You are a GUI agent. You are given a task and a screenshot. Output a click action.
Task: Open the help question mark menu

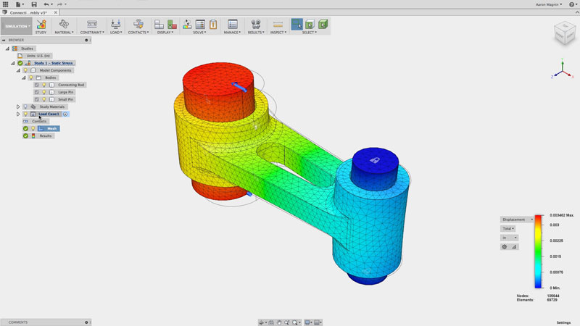(572, 4)
